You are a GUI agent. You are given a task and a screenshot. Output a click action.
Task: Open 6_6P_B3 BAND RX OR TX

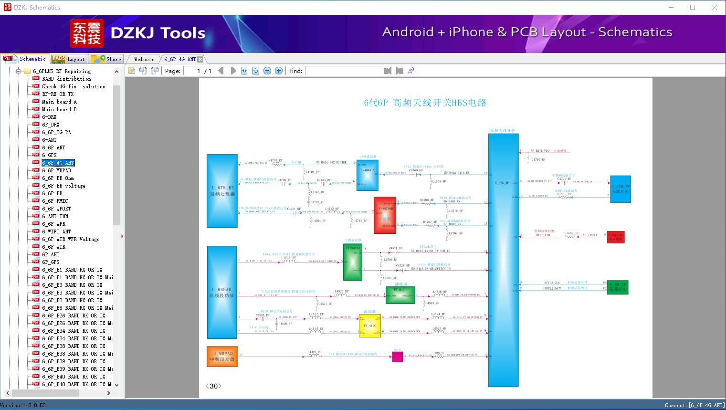point(72,285)
